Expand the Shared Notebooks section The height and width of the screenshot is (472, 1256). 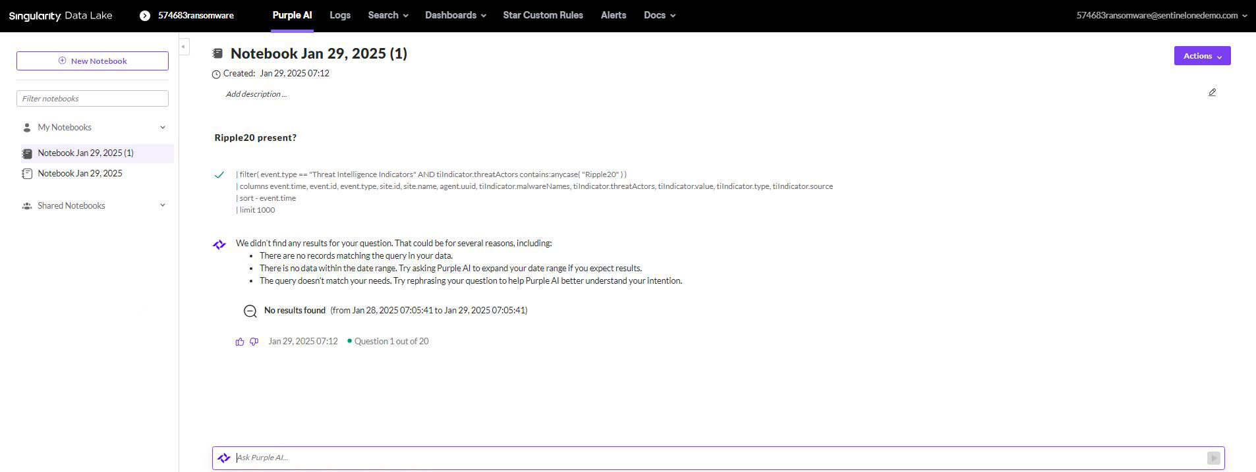(x=163, y=205)
